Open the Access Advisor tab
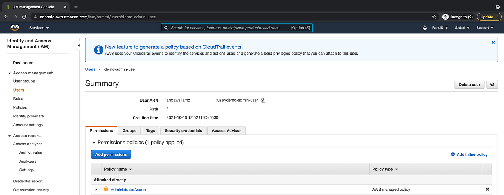This screenshot has height=195, width=504. click(x=226, y=131)
